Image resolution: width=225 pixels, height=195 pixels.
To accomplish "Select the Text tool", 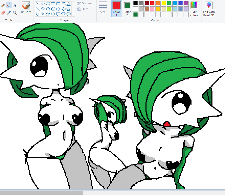I will [15, 6].
